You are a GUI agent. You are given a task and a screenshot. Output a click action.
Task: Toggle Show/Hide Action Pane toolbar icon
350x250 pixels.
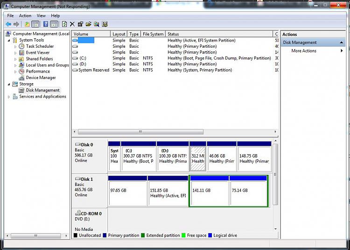click(54, 24)
